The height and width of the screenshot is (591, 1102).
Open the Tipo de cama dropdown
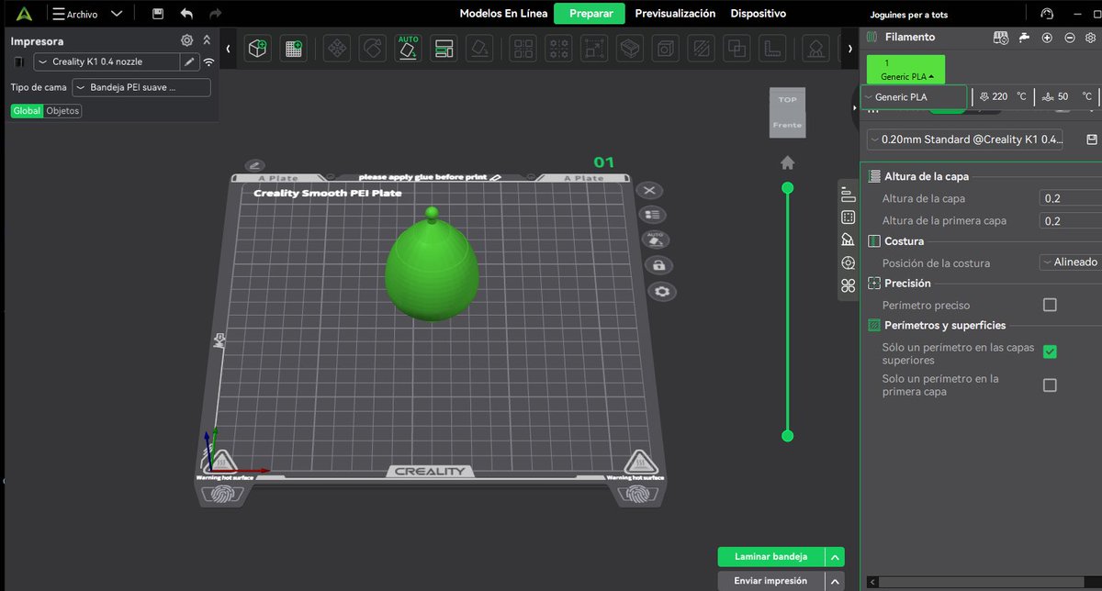[141, 87]
